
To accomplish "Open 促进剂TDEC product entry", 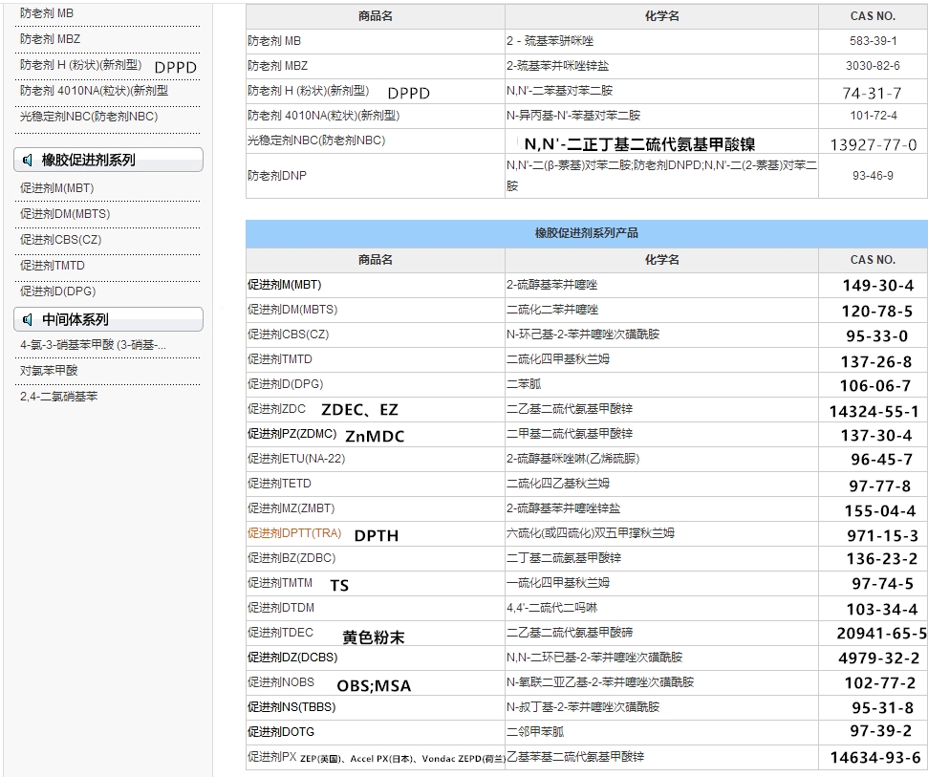I will pos(280,633).
